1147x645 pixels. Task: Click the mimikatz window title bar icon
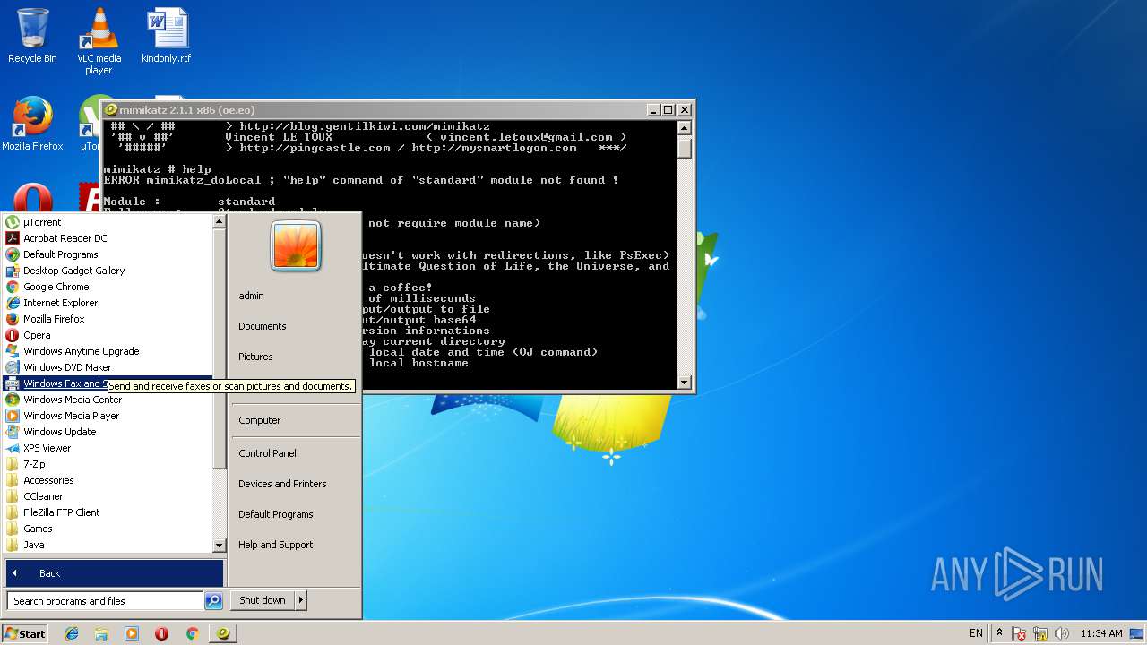(x=111, y=109)
